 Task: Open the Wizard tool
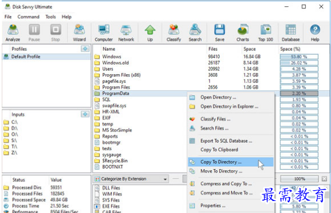pyautogui.click(x=79, y=33)
